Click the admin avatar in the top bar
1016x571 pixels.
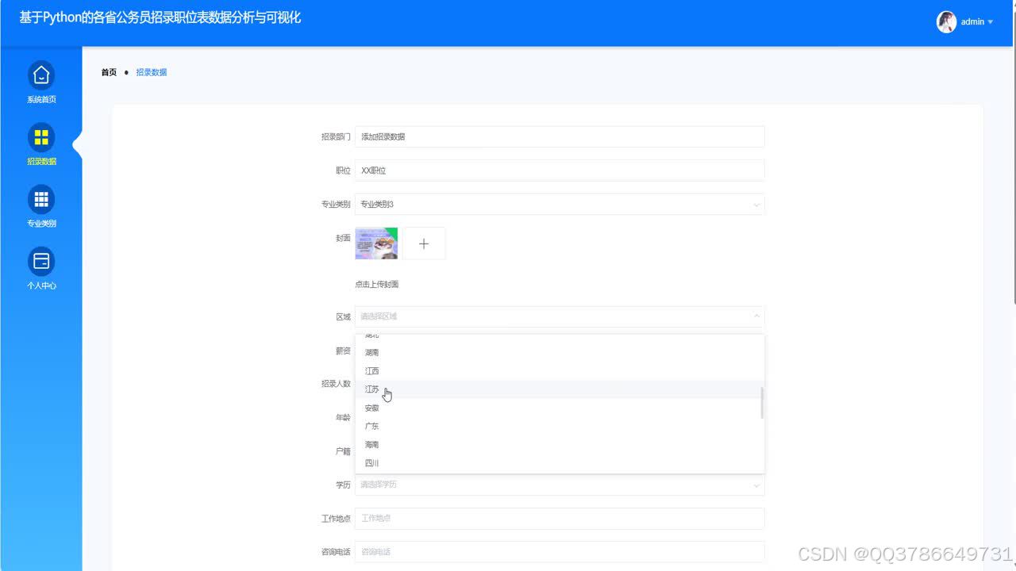coord(947,21)
